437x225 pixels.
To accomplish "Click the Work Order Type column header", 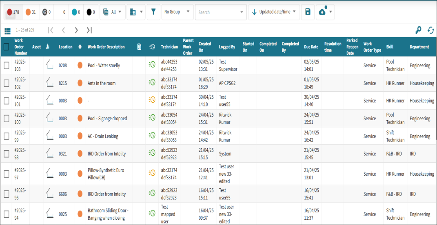I will tap(372, 47).
